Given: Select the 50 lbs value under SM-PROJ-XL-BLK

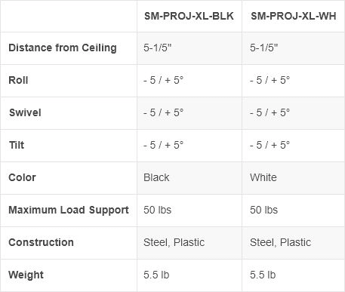Looking at the screenshot, I should tap(157, 210).
